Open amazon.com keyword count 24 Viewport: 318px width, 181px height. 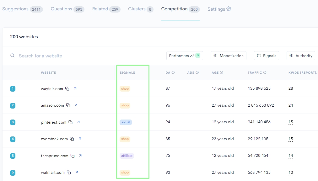point(291,105)
